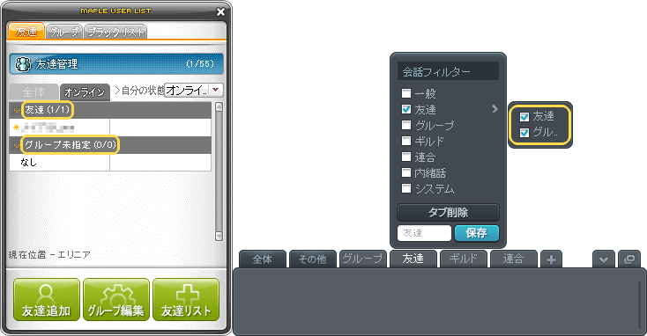Click the friend list vertical scrollbar

coord(219,172)
